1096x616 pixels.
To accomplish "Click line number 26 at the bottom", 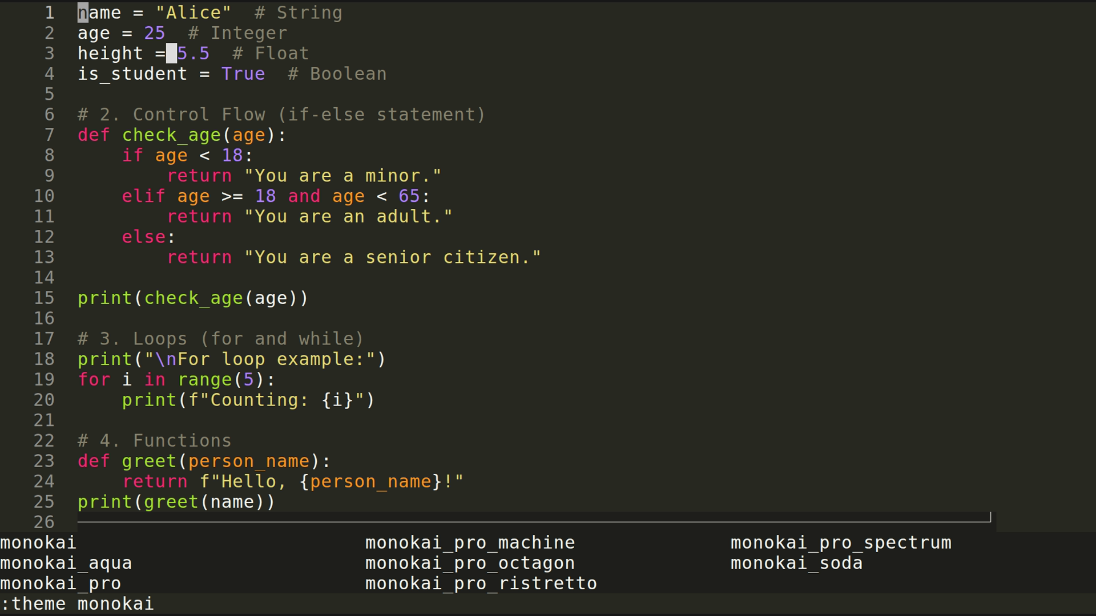I will (x=43, y=522).
